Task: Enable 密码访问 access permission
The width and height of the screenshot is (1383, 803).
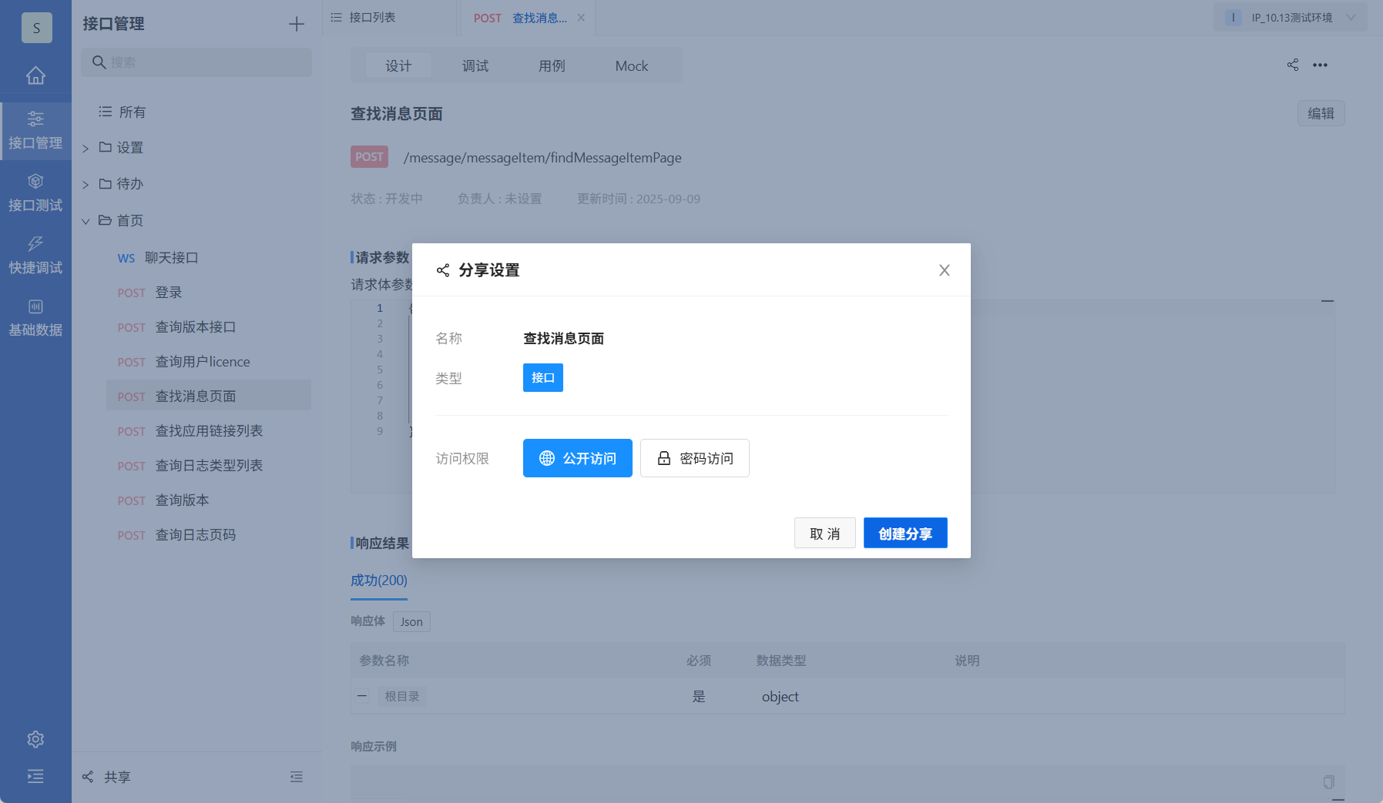Action: click(x=694, y=458)
